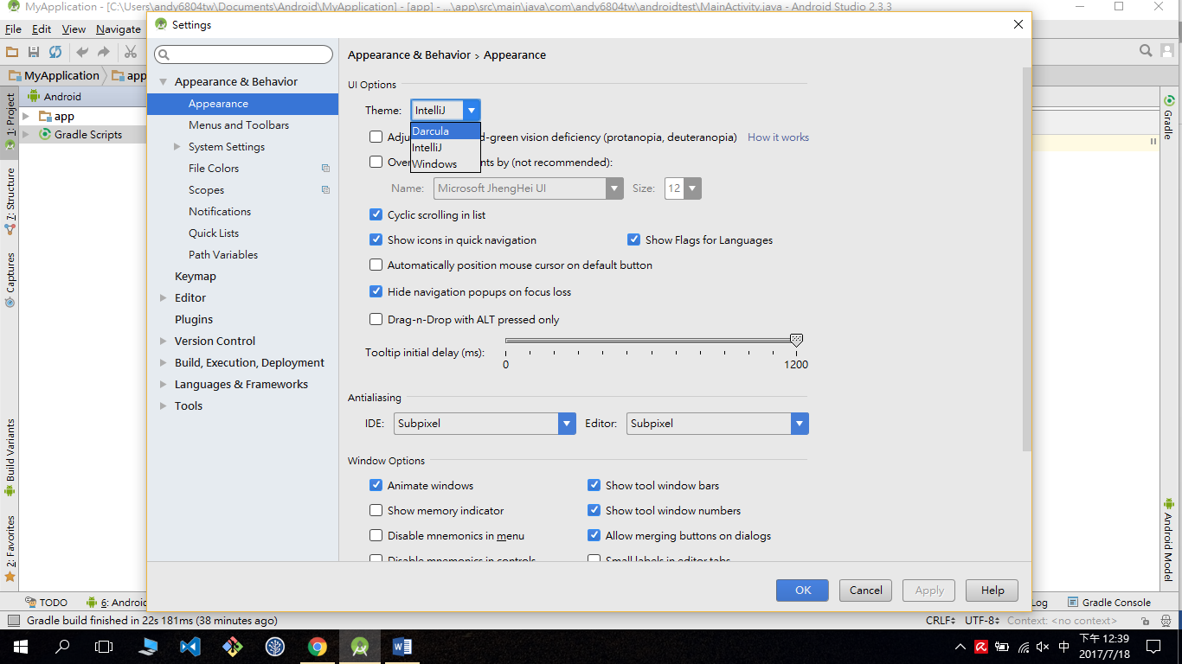Screen dimensions: 1182x664
Task: Expand System Settings node
Action: pyautogui.click(x=177, y=147)
